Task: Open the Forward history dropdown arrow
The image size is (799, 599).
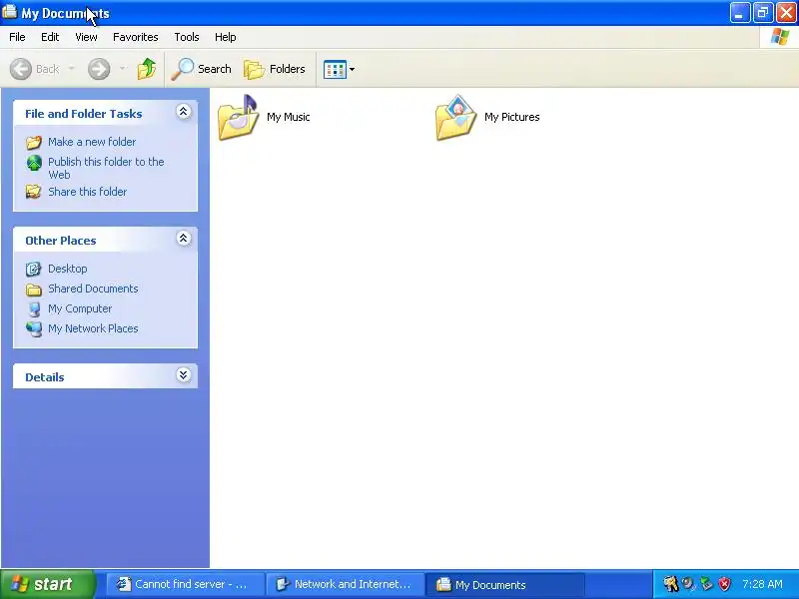Action: (x=122, y=69)
